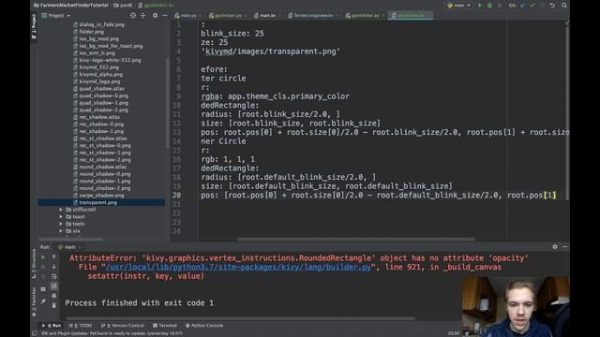Select swipe_shadow.png in the project tree
The image size is (600, 337).
pyautogui.click(x=101, y=196)
